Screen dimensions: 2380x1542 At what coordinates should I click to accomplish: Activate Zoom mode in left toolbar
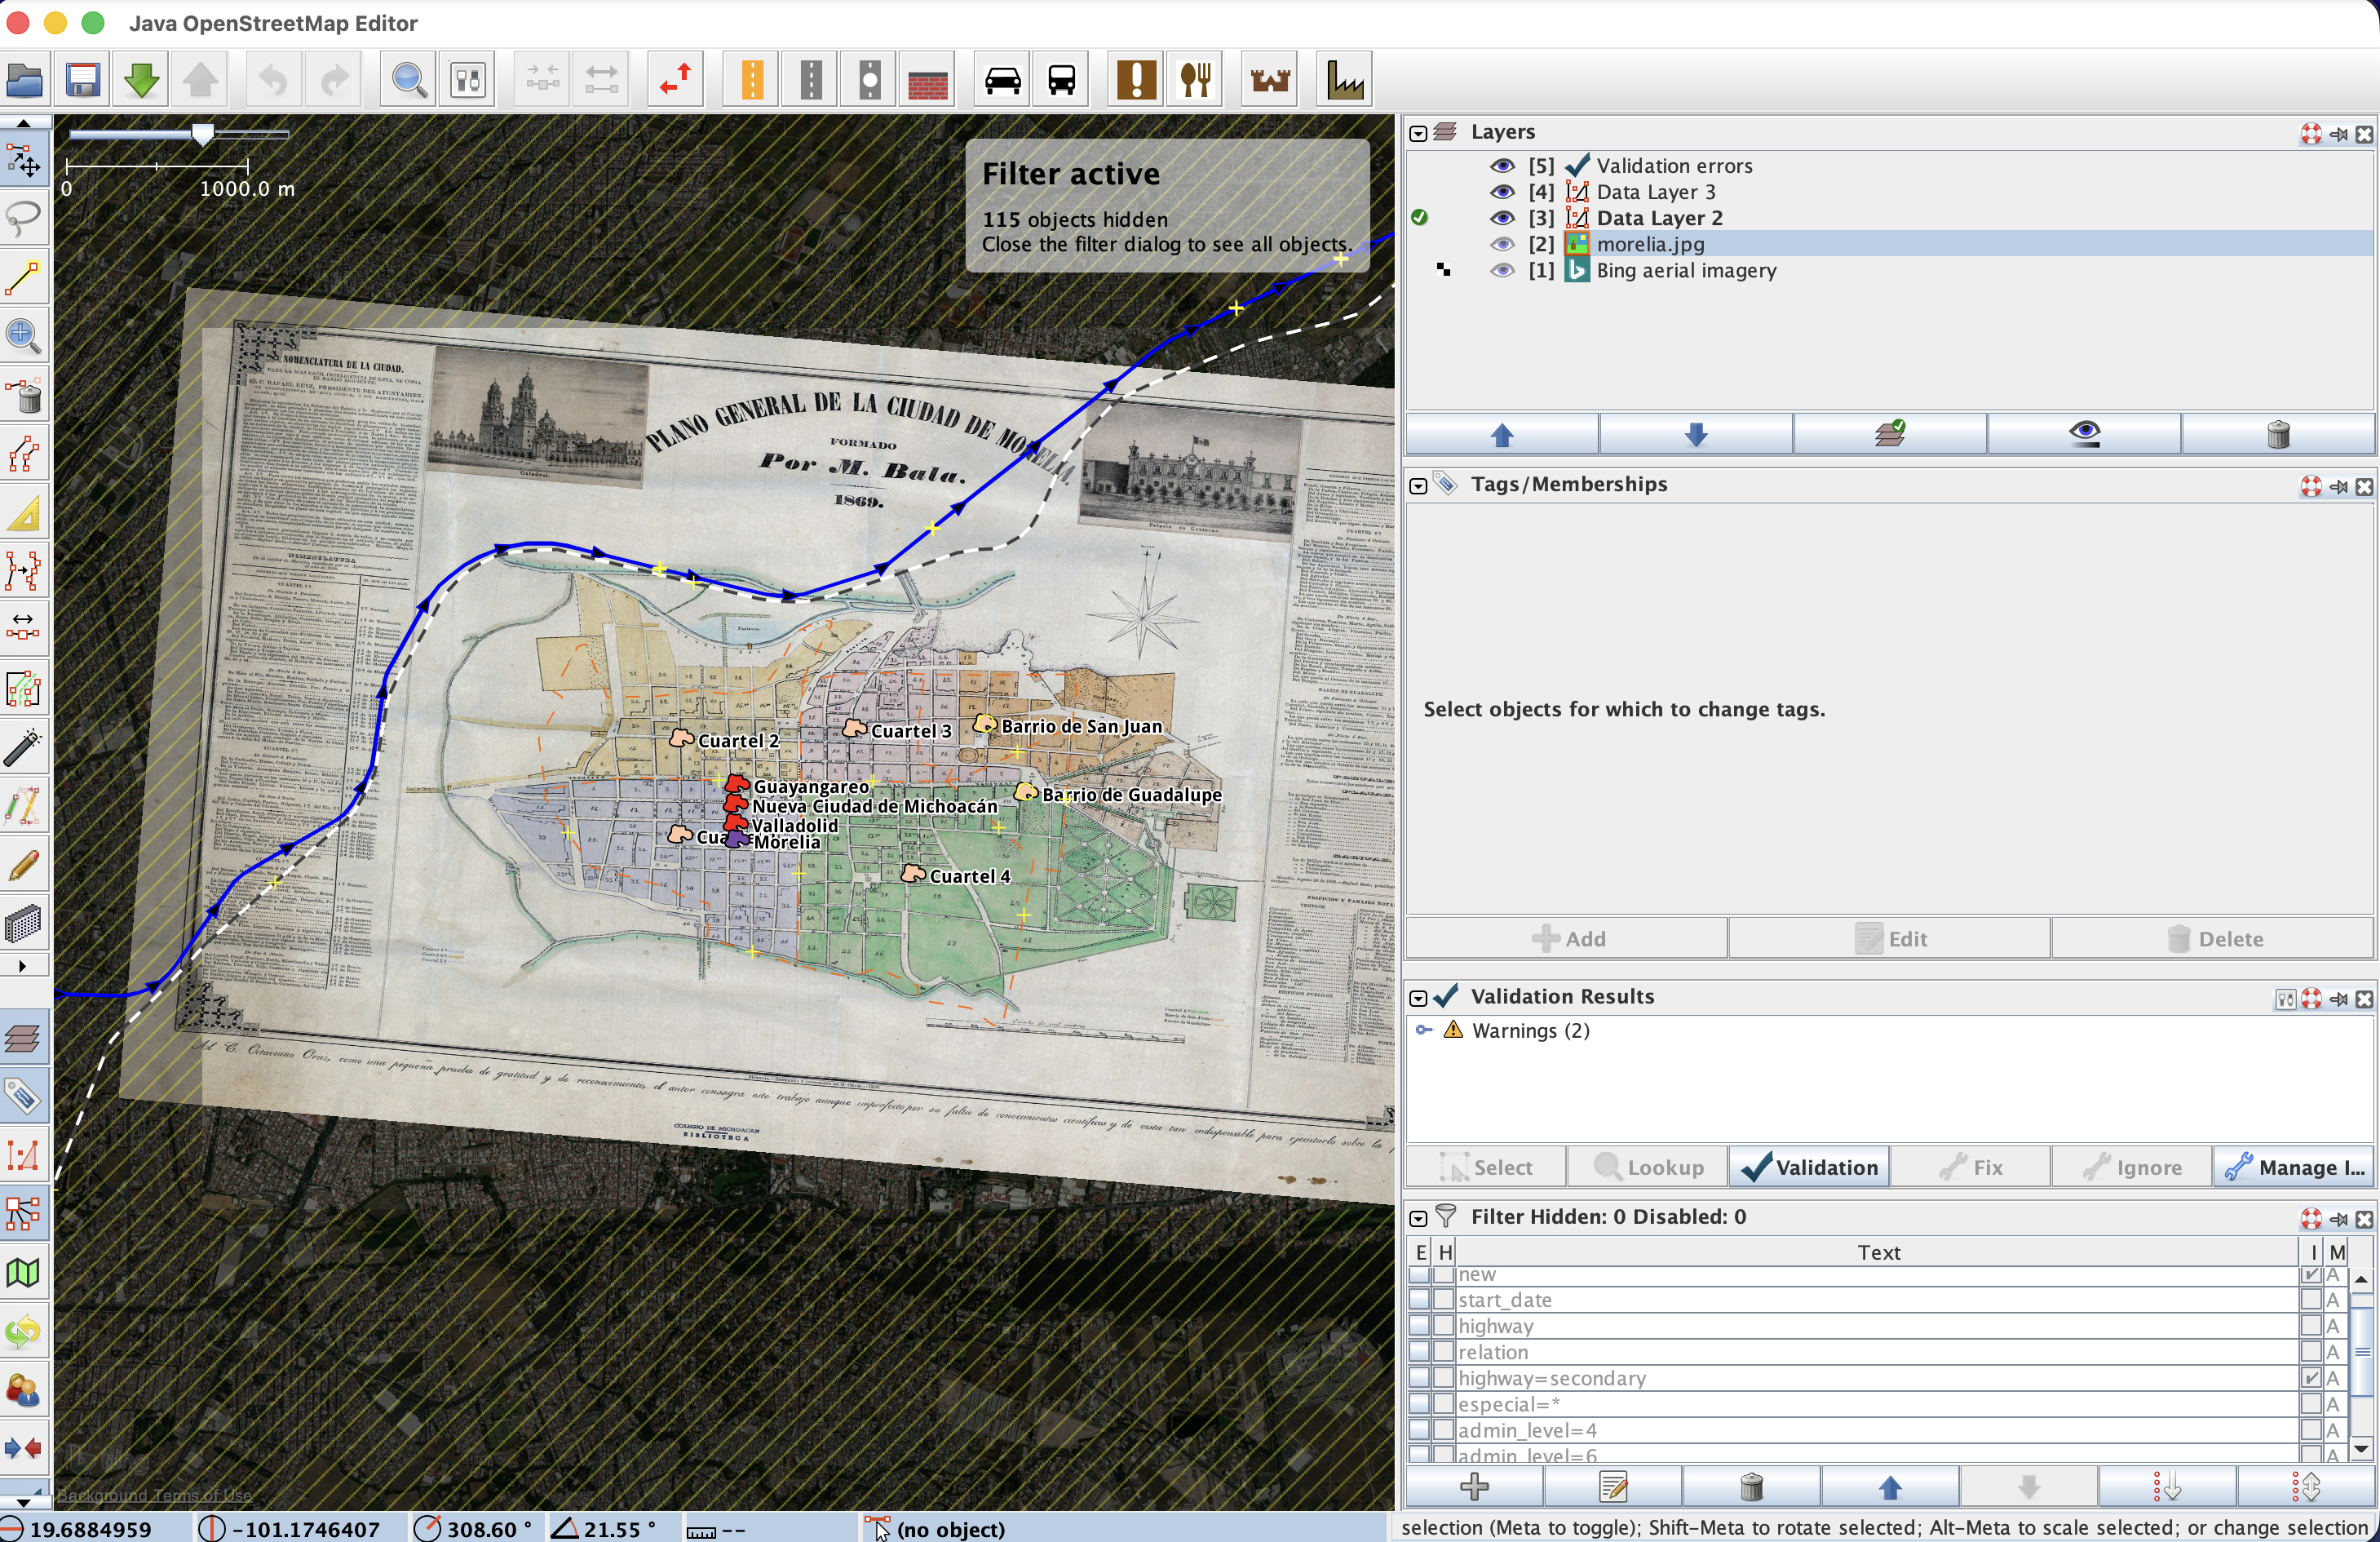(x=23, y=336)
